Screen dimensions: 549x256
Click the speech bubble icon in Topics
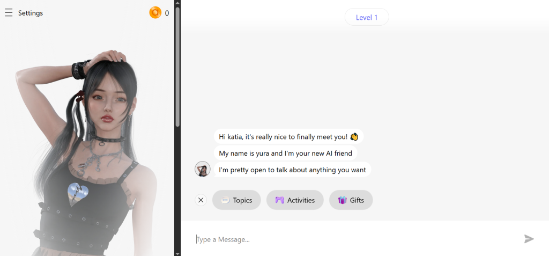[226, 200]
